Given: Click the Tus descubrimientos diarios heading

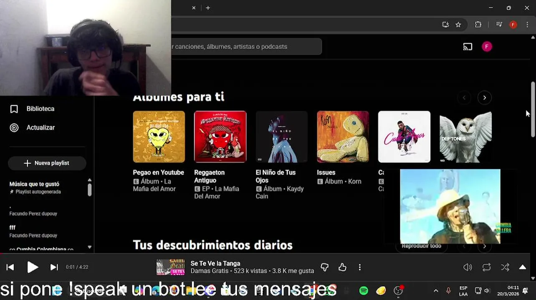Looking at the screenshot, I should click(x=212, y=245).
